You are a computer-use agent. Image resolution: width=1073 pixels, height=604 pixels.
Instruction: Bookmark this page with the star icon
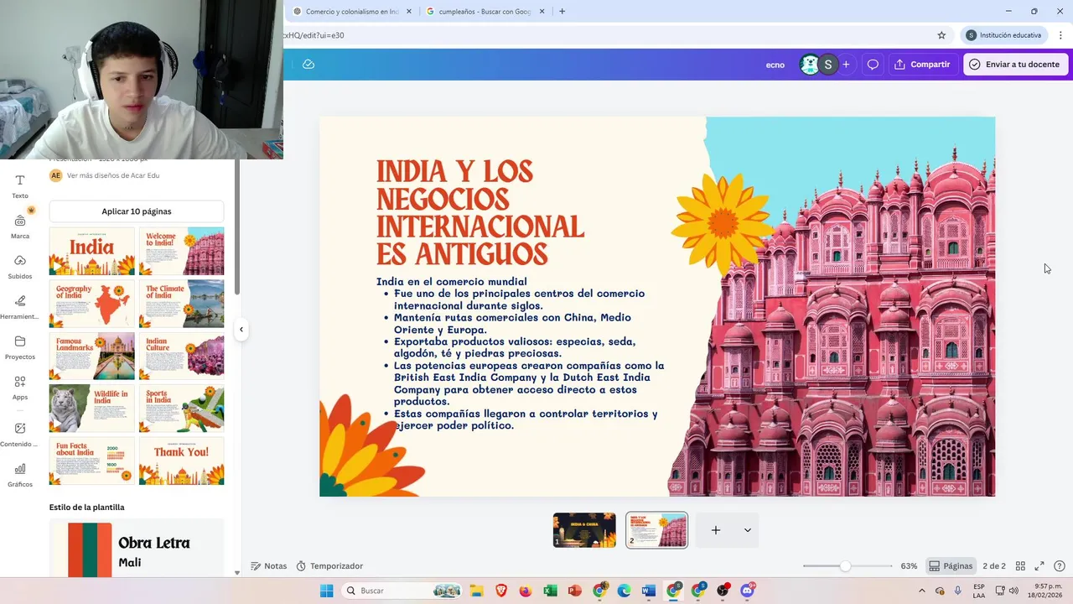pyautogui.click(x=941, y=35)
